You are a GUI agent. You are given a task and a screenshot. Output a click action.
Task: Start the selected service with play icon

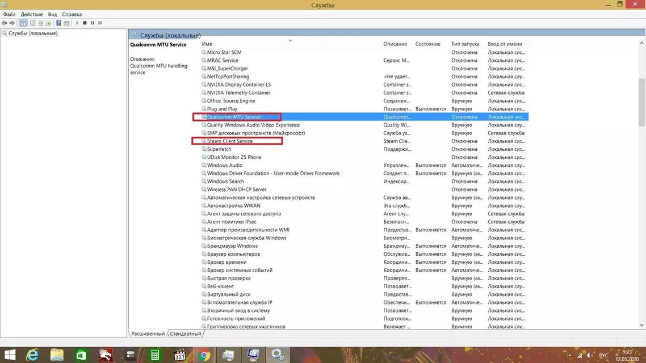tap(77, 23)
